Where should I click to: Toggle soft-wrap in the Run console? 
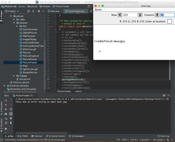click(11, 109)
